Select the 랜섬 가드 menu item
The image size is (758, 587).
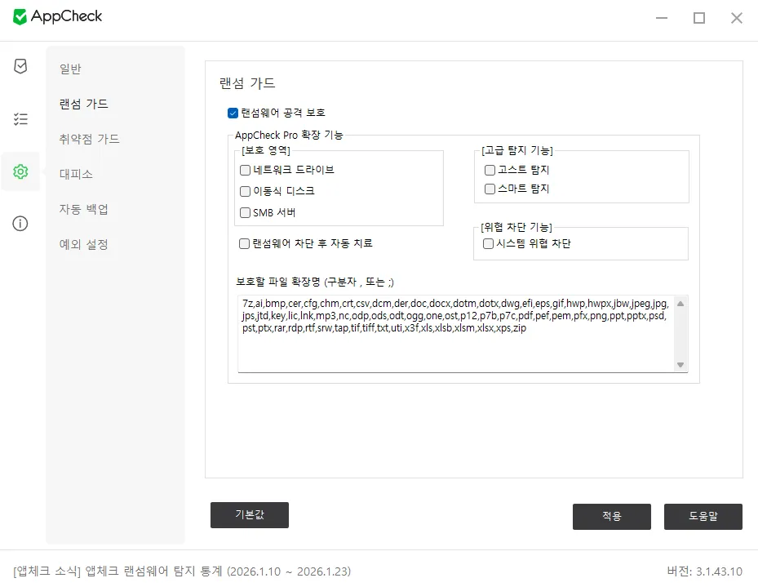tap(83, 104)
